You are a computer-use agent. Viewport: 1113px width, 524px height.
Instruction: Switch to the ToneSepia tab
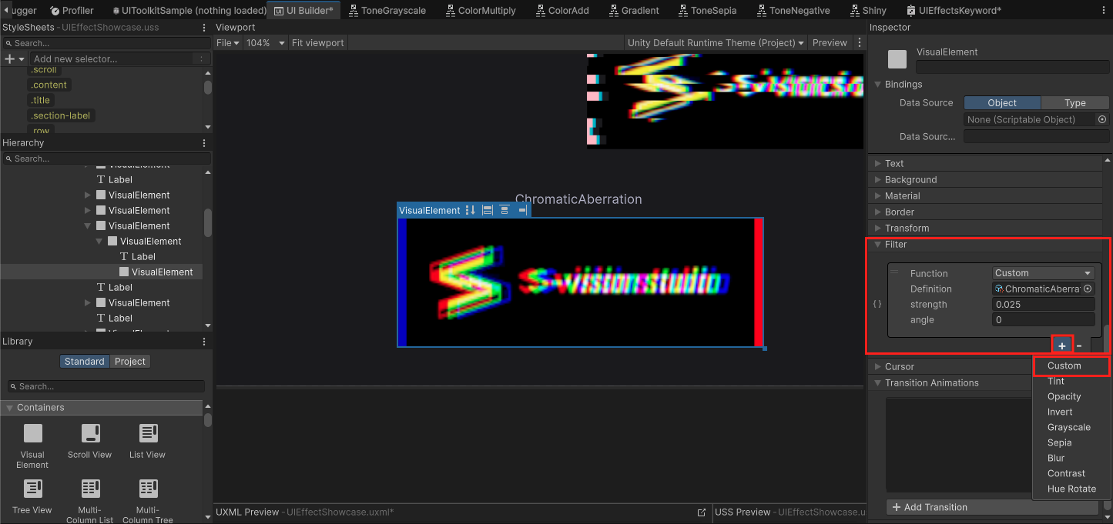click(707, 10)
